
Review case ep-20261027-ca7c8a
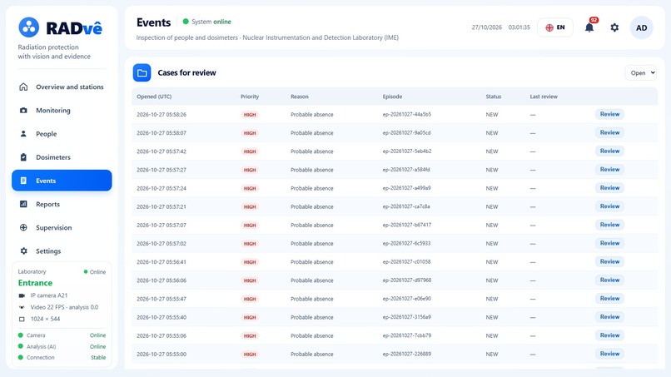pos(609,206)
